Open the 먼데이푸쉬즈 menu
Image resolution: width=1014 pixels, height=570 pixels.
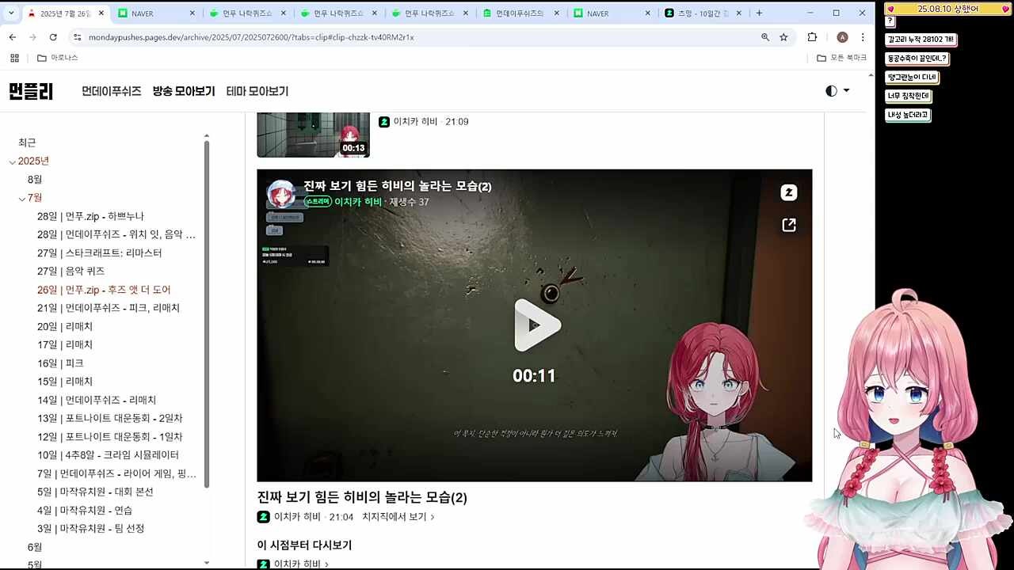click(112, 92)
